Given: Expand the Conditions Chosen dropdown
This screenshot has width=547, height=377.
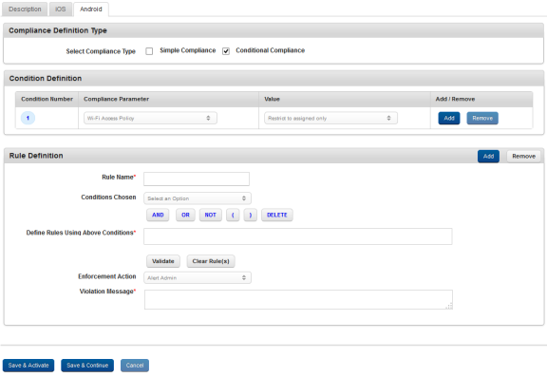Looking at the screenshot, I should (x=198, y=198).
